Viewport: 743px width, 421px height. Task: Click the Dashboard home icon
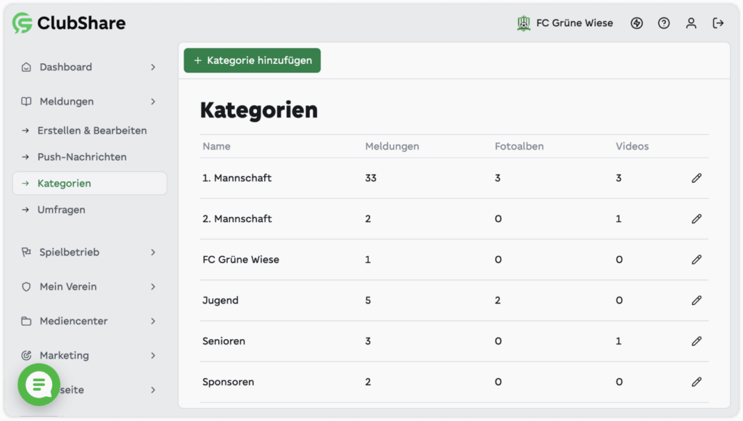(26, 67)
